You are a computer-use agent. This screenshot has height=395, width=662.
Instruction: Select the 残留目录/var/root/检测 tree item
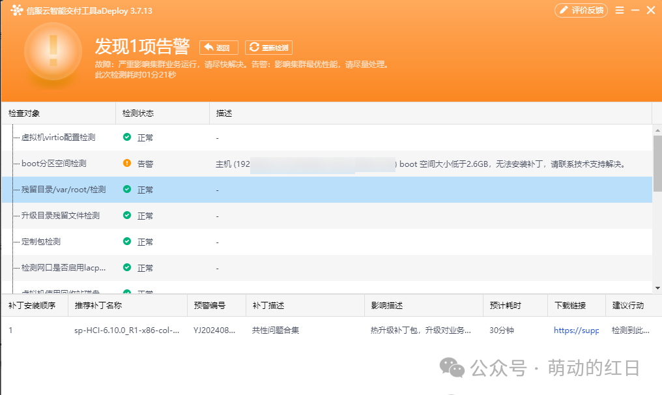click(x=64, y=190)
